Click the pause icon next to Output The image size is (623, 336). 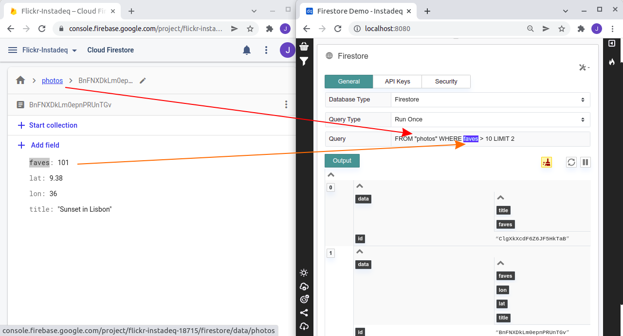586,162
